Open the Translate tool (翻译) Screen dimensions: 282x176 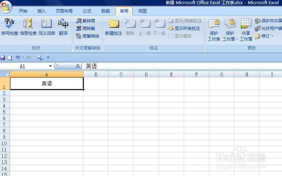tap(63, 27)
